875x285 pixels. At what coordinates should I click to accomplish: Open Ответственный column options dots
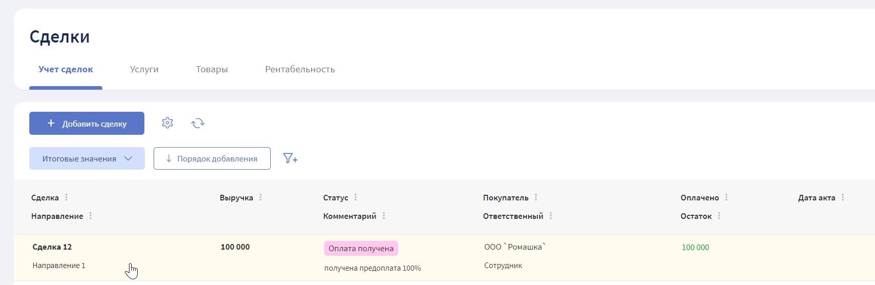tap(551, 216)
